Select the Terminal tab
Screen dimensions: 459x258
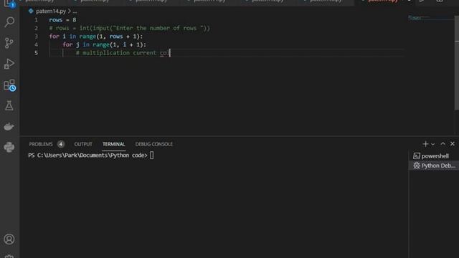tap(113, 144)
